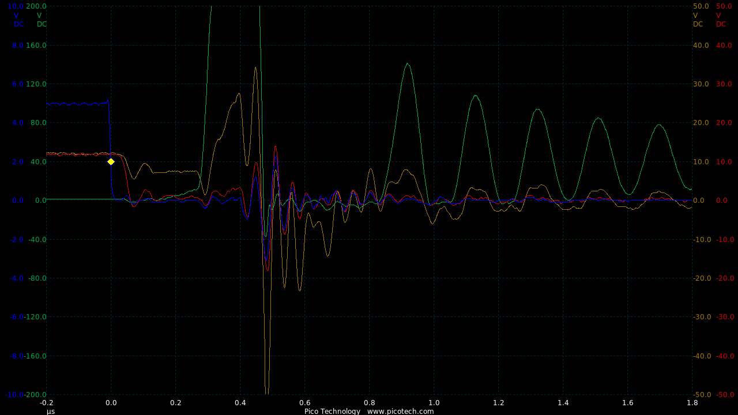738x415 pixels.
Task: Select the yellow channel V DC label
Action: click(x=698, y=20)
